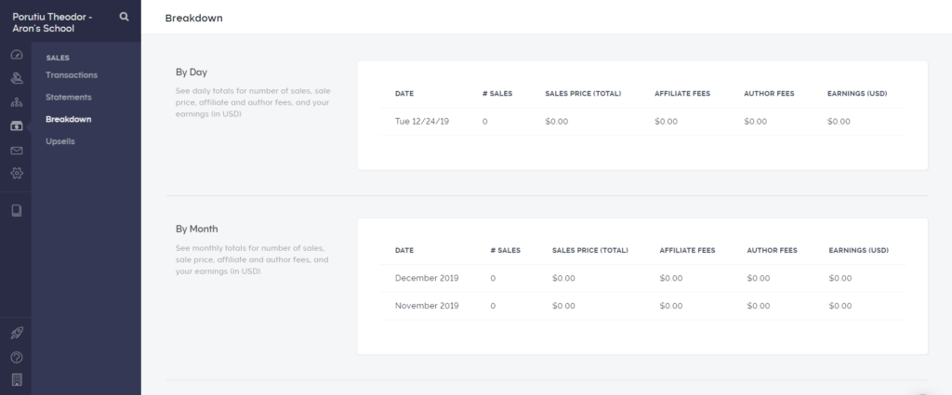Viewport: 952px width, 395px height.
Task: Go to Transactions in Sales menu
Action: (x=71, y=75)
